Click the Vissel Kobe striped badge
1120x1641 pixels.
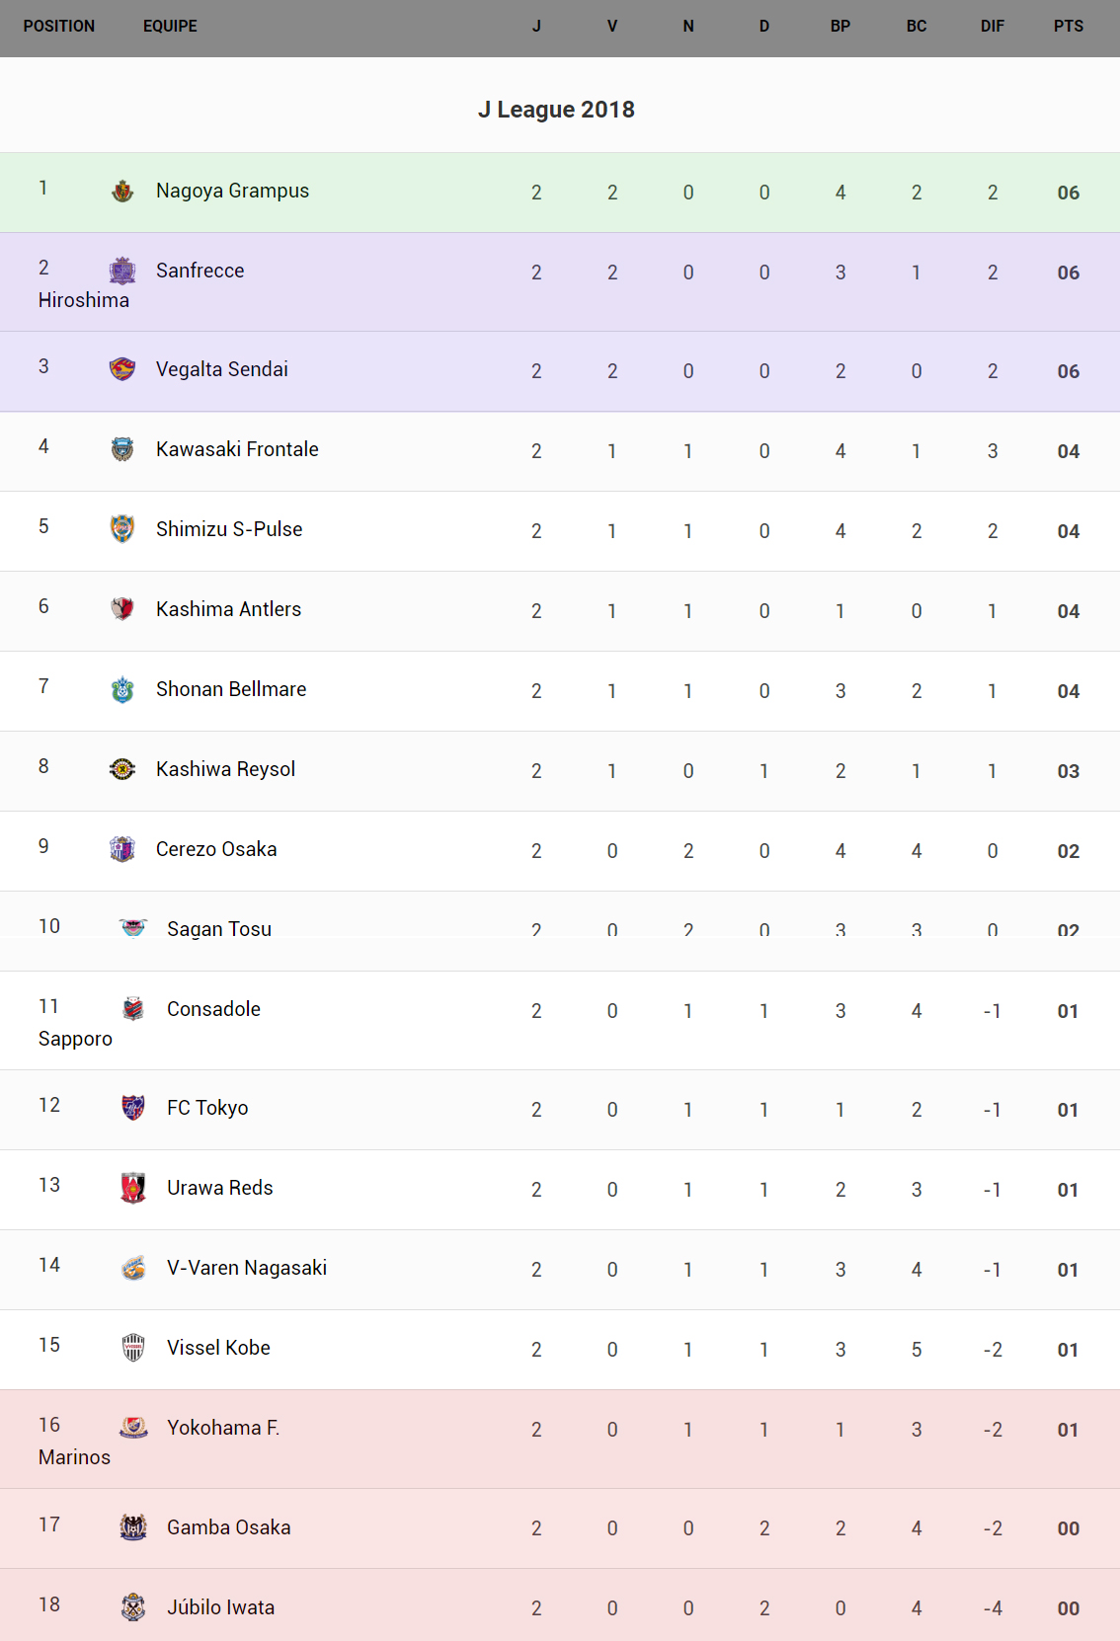[x=133, y=1348]
